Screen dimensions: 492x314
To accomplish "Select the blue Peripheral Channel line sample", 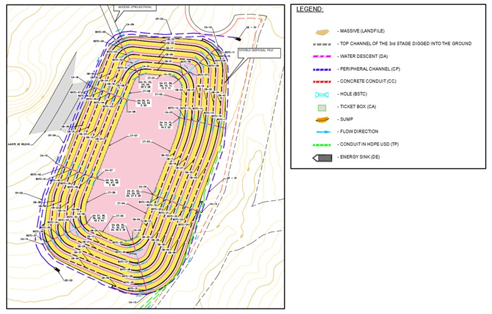I will click(322, 69).
